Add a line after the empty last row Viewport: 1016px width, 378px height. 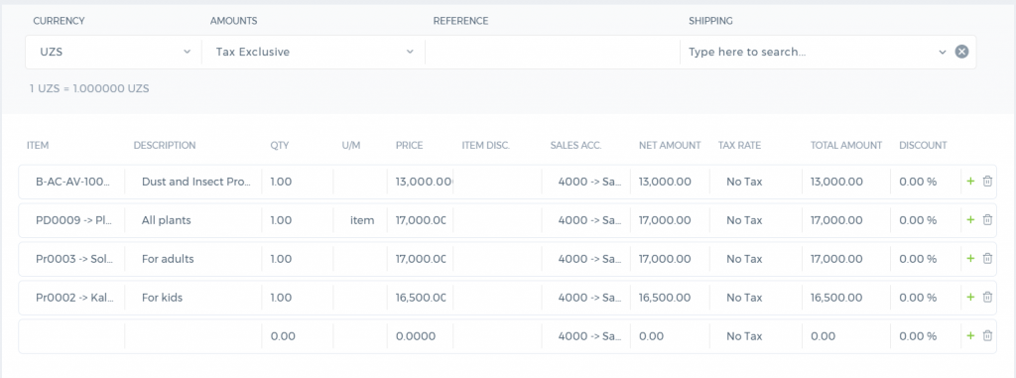pos(970,336)
